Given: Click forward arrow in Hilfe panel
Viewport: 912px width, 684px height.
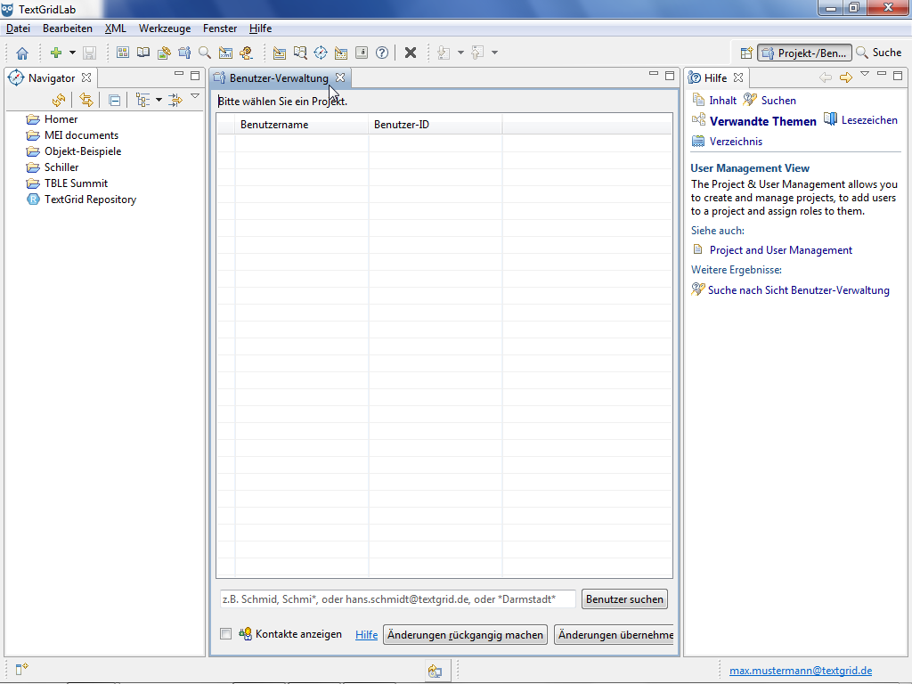Looking at the screenshot, I should pos(845,77).
